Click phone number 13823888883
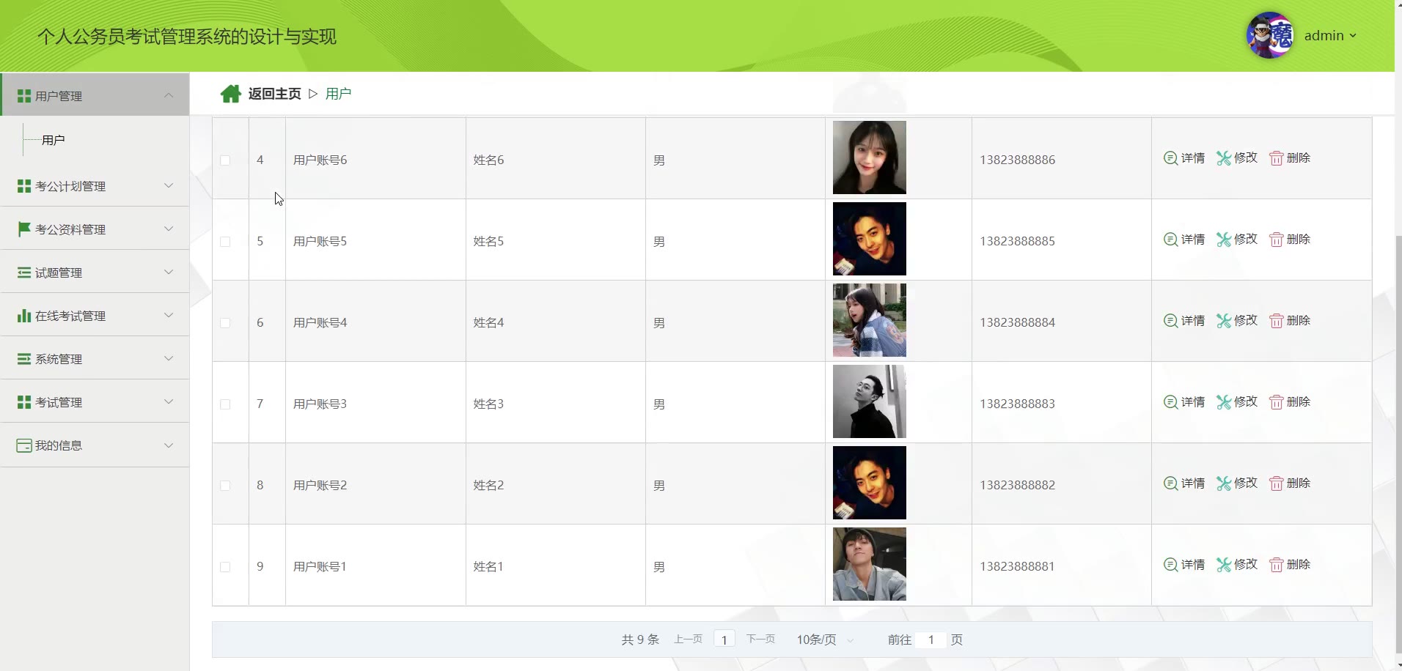This screenshot has width=1402, height=671. [1017, 404]
